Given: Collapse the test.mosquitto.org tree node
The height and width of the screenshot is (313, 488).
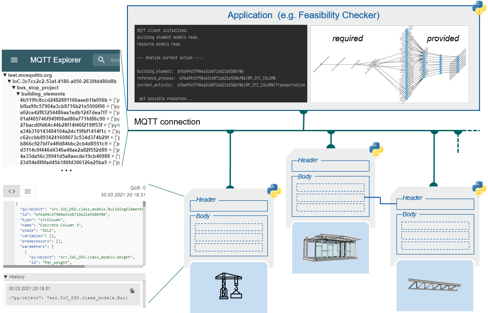Looking at the screenshot, I should (5, 75).
